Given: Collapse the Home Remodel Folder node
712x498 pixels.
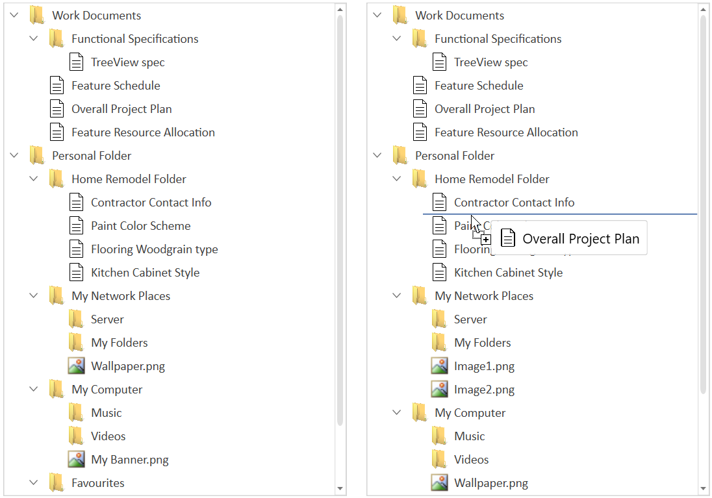Looking at the screenshot, I should [x=34, y=179].
